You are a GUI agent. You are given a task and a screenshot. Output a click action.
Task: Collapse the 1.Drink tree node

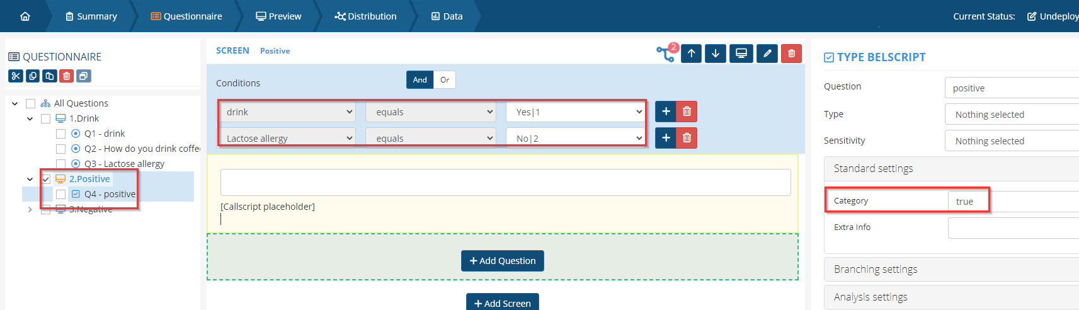30,118
